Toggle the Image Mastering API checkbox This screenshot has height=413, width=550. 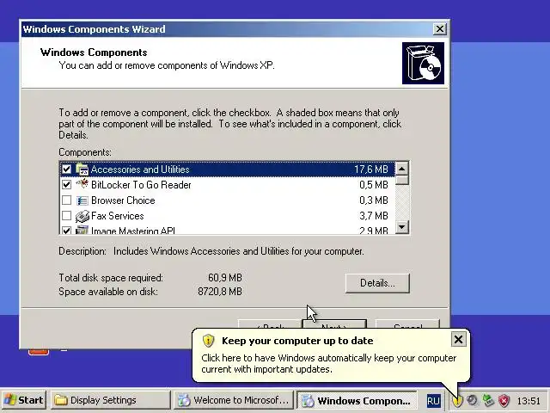click(66, 231)
